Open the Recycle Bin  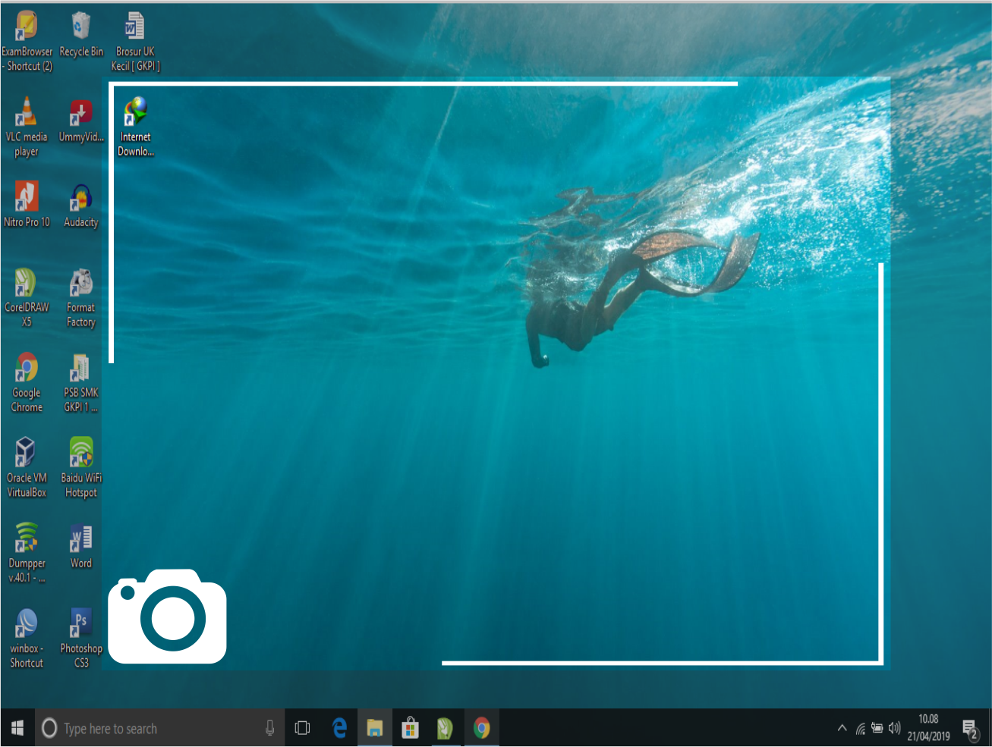click(x=80, y=27)
